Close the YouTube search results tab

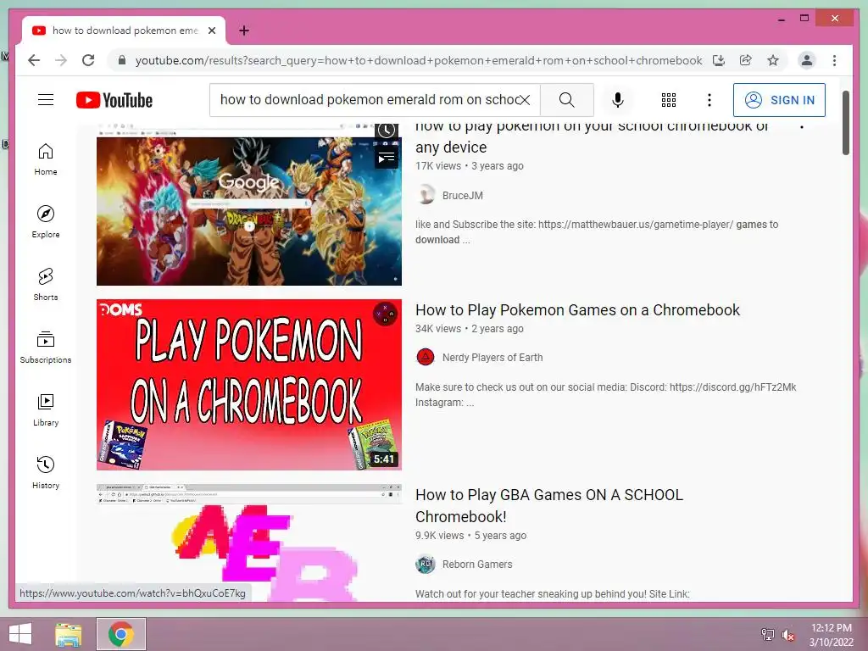coord(211,31)
